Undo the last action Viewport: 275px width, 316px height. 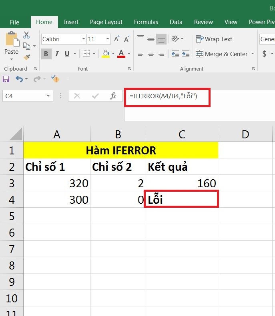point(19,79)
